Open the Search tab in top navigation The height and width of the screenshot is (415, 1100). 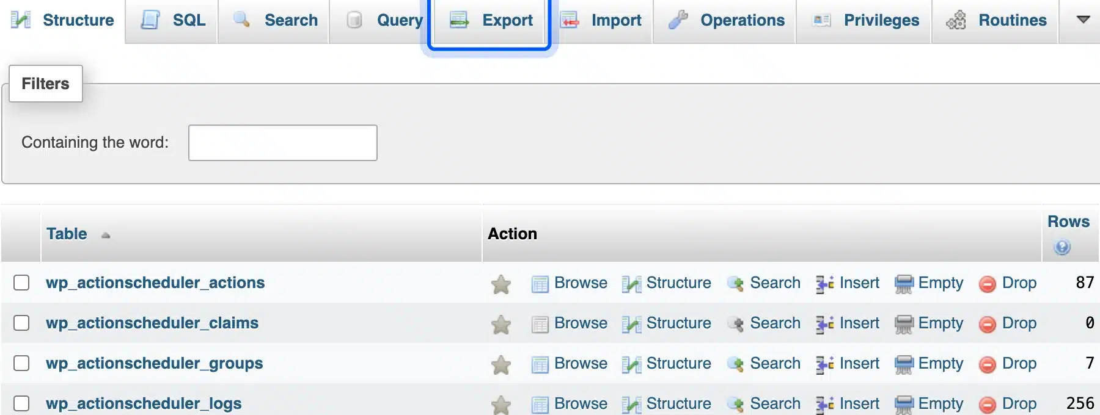(274, 20)
